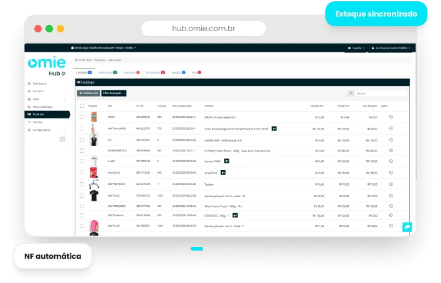Click megaphone icon beside COSMETICS product
The width and height of the screenshot is (441, 283).
235,215
